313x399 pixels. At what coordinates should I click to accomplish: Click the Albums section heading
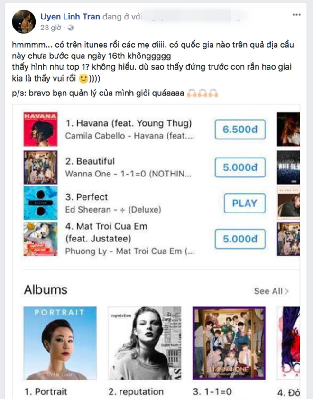coord(46,289)
